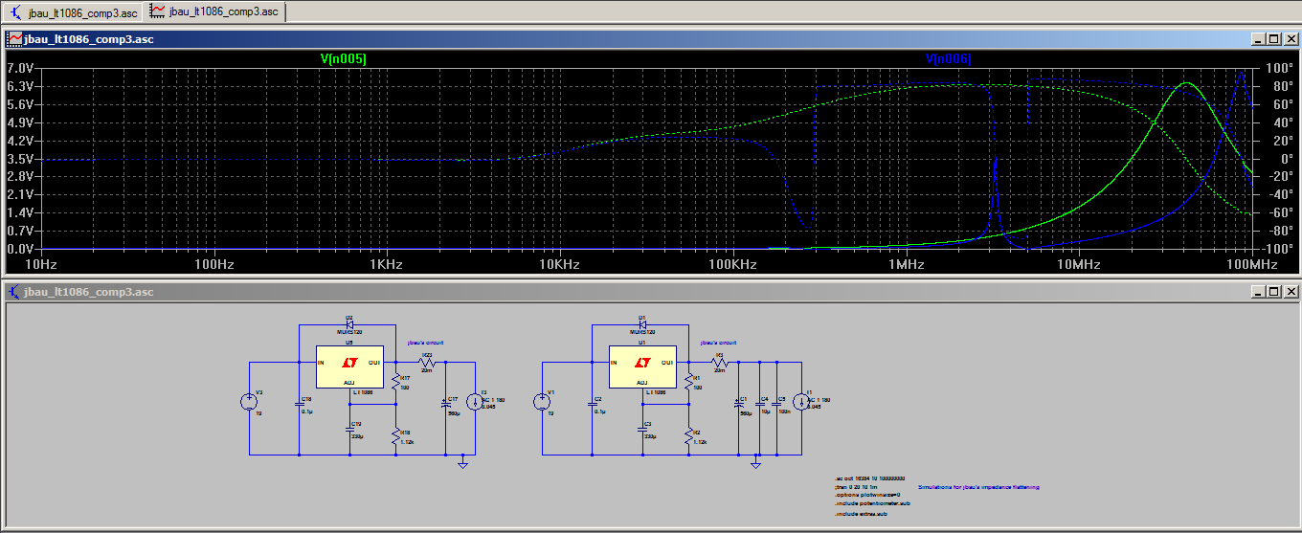Click the ground symbol of right circuit
1302x533 pixels.
(x=755, y=464)
